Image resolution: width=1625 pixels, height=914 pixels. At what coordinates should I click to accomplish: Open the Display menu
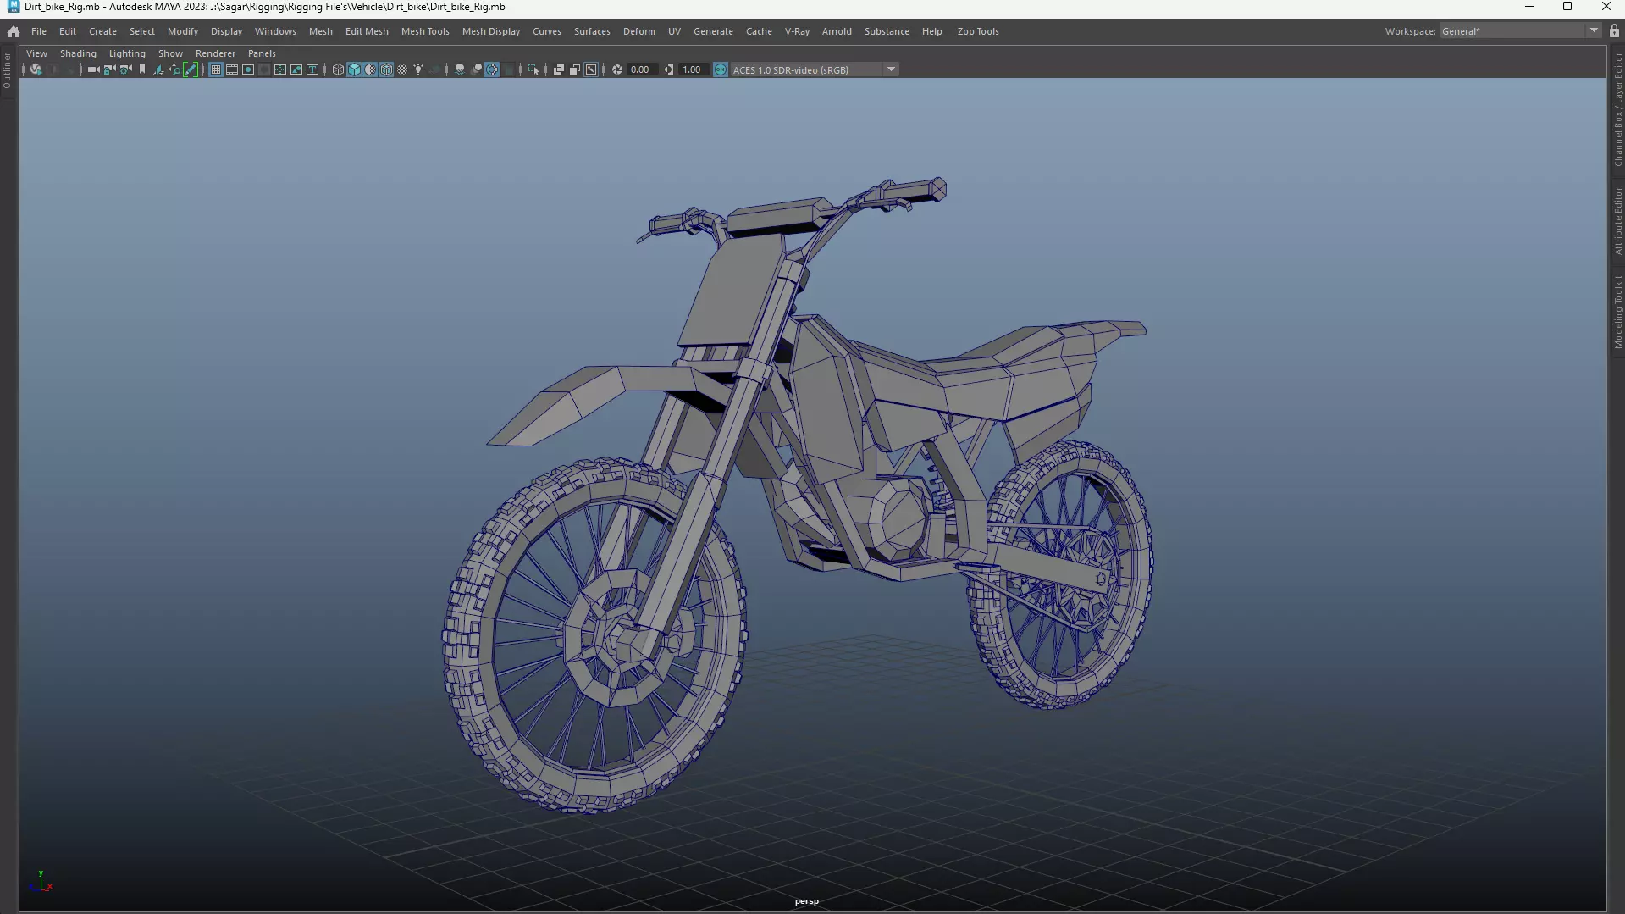226,31
